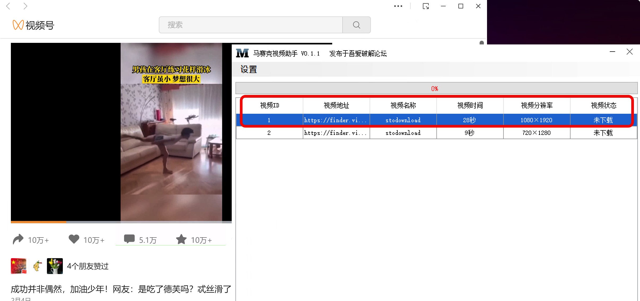Open comments via speech bubble icon
This screenshot has height=301, width=640.
(x=129, y=239)
